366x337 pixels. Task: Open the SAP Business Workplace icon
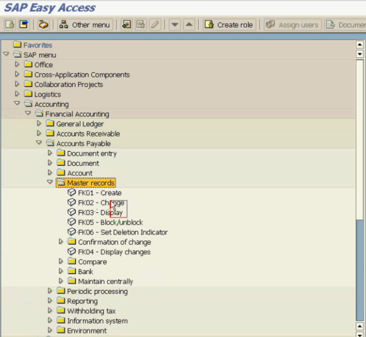pyautogui.click(x=43, y=24)
